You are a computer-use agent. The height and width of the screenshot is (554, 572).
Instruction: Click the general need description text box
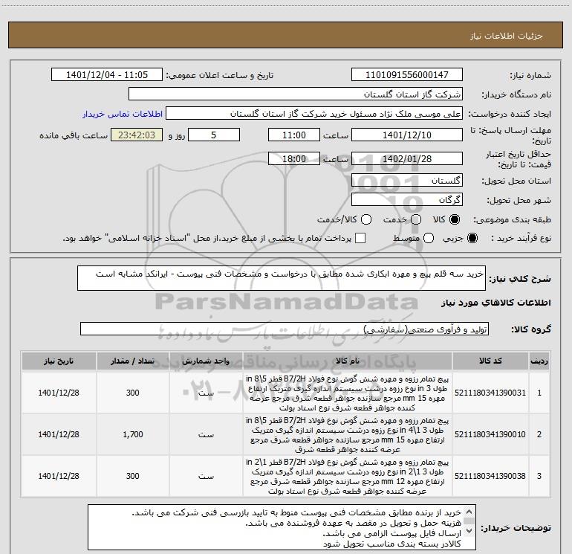[282, 278]
